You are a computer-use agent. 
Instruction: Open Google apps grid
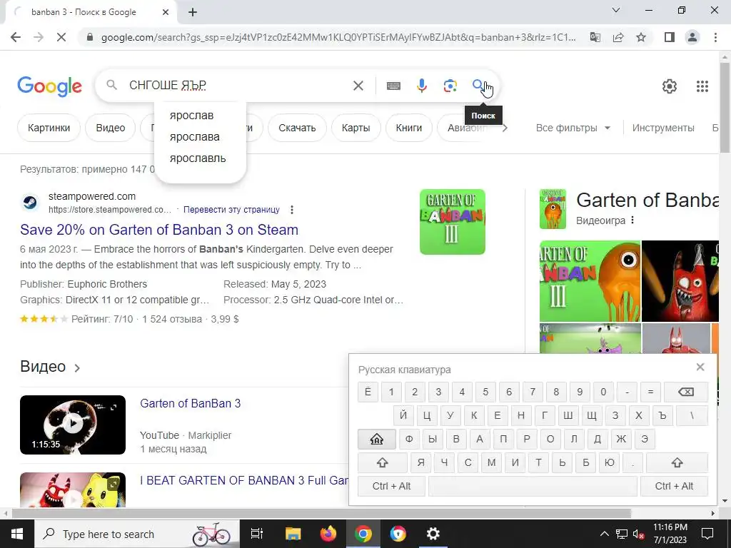point(702,86)
